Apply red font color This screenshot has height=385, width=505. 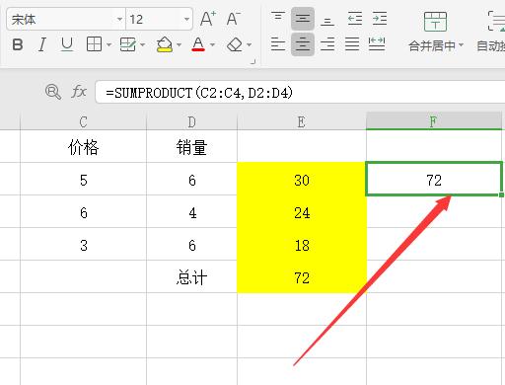pos(198,44)
